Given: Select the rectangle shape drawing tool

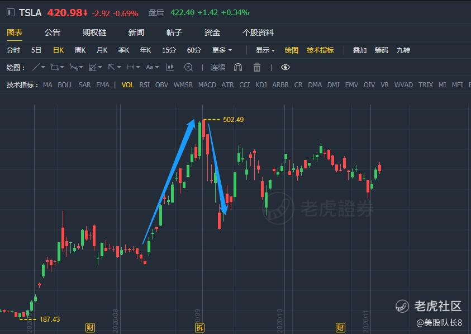Looking at the screenshot, I should pyautogui.click(x=54, y=67).
